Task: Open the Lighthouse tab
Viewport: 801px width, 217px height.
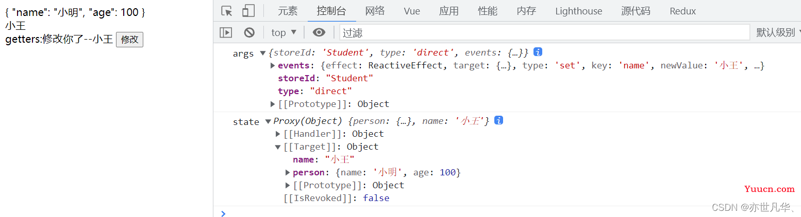Action: tap(579, 11)
